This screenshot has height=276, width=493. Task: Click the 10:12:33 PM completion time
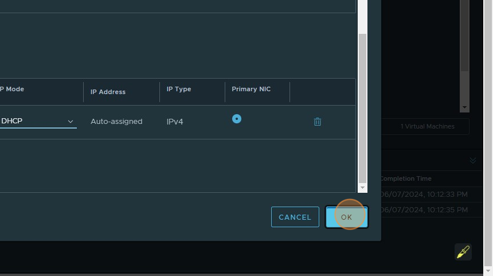pos(424,194)
